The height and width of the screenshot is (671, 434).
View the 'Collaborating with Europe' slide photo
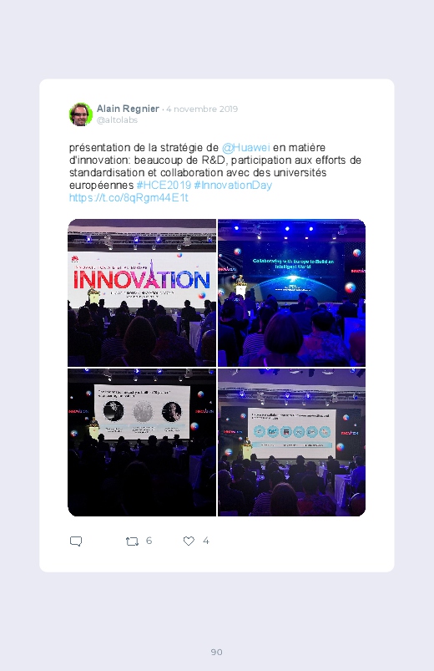pyautogui.click(x=291, y=292)
